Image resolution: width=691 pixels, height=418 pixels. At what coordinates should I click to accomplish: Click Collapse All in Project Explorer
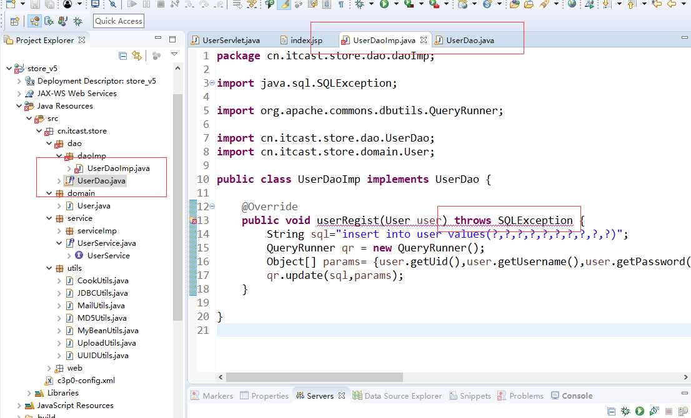(x=123, y=56)
